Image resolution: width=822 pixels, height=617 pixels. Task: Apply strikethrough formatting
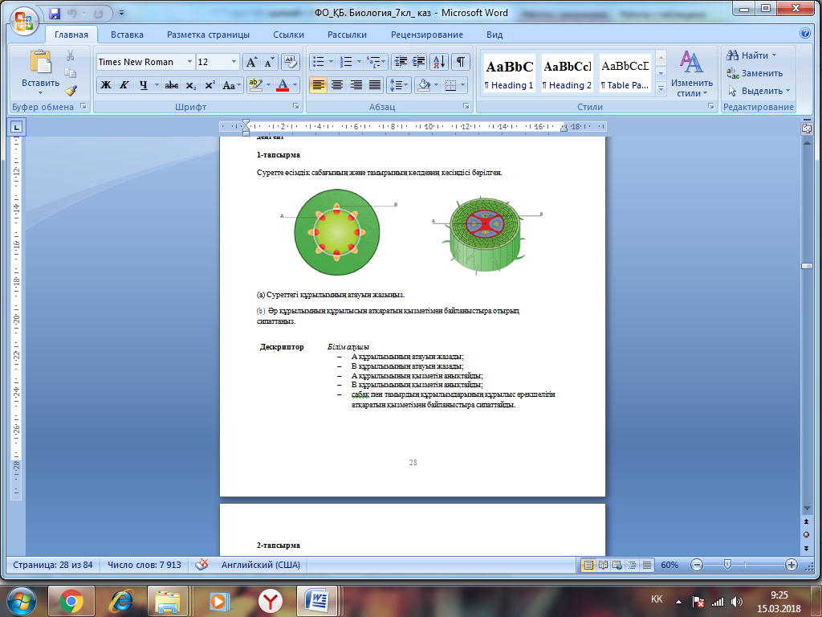click(172, 85)
